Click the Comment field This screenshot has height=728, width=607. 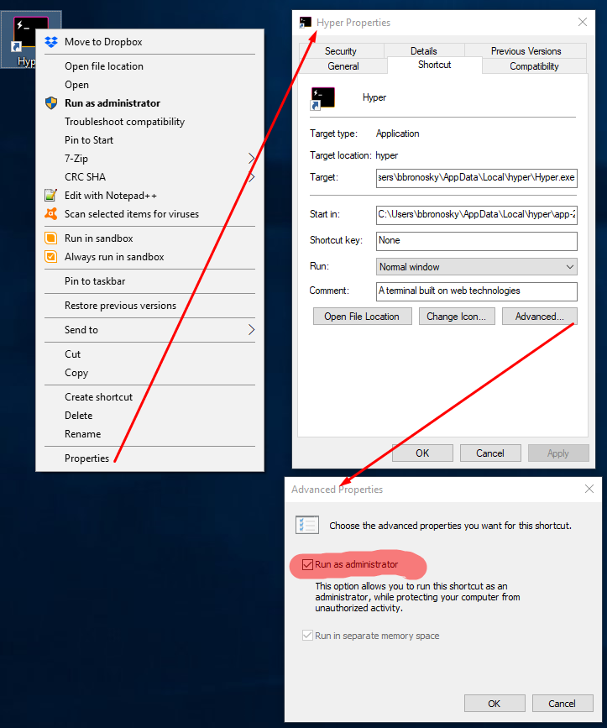click(x=477, y=291)
